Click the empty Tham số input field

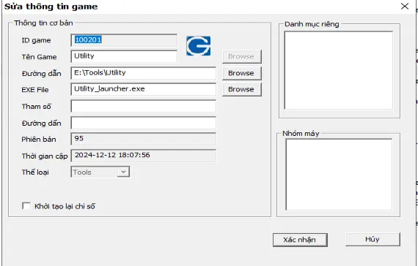(x=144, y=106)
